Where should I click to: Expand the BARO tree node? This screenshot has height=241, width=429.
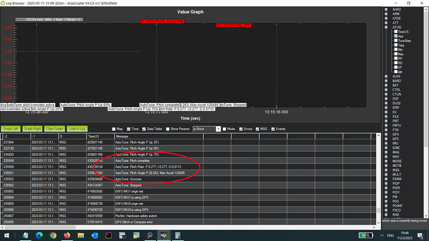click(x=386, y=81)
